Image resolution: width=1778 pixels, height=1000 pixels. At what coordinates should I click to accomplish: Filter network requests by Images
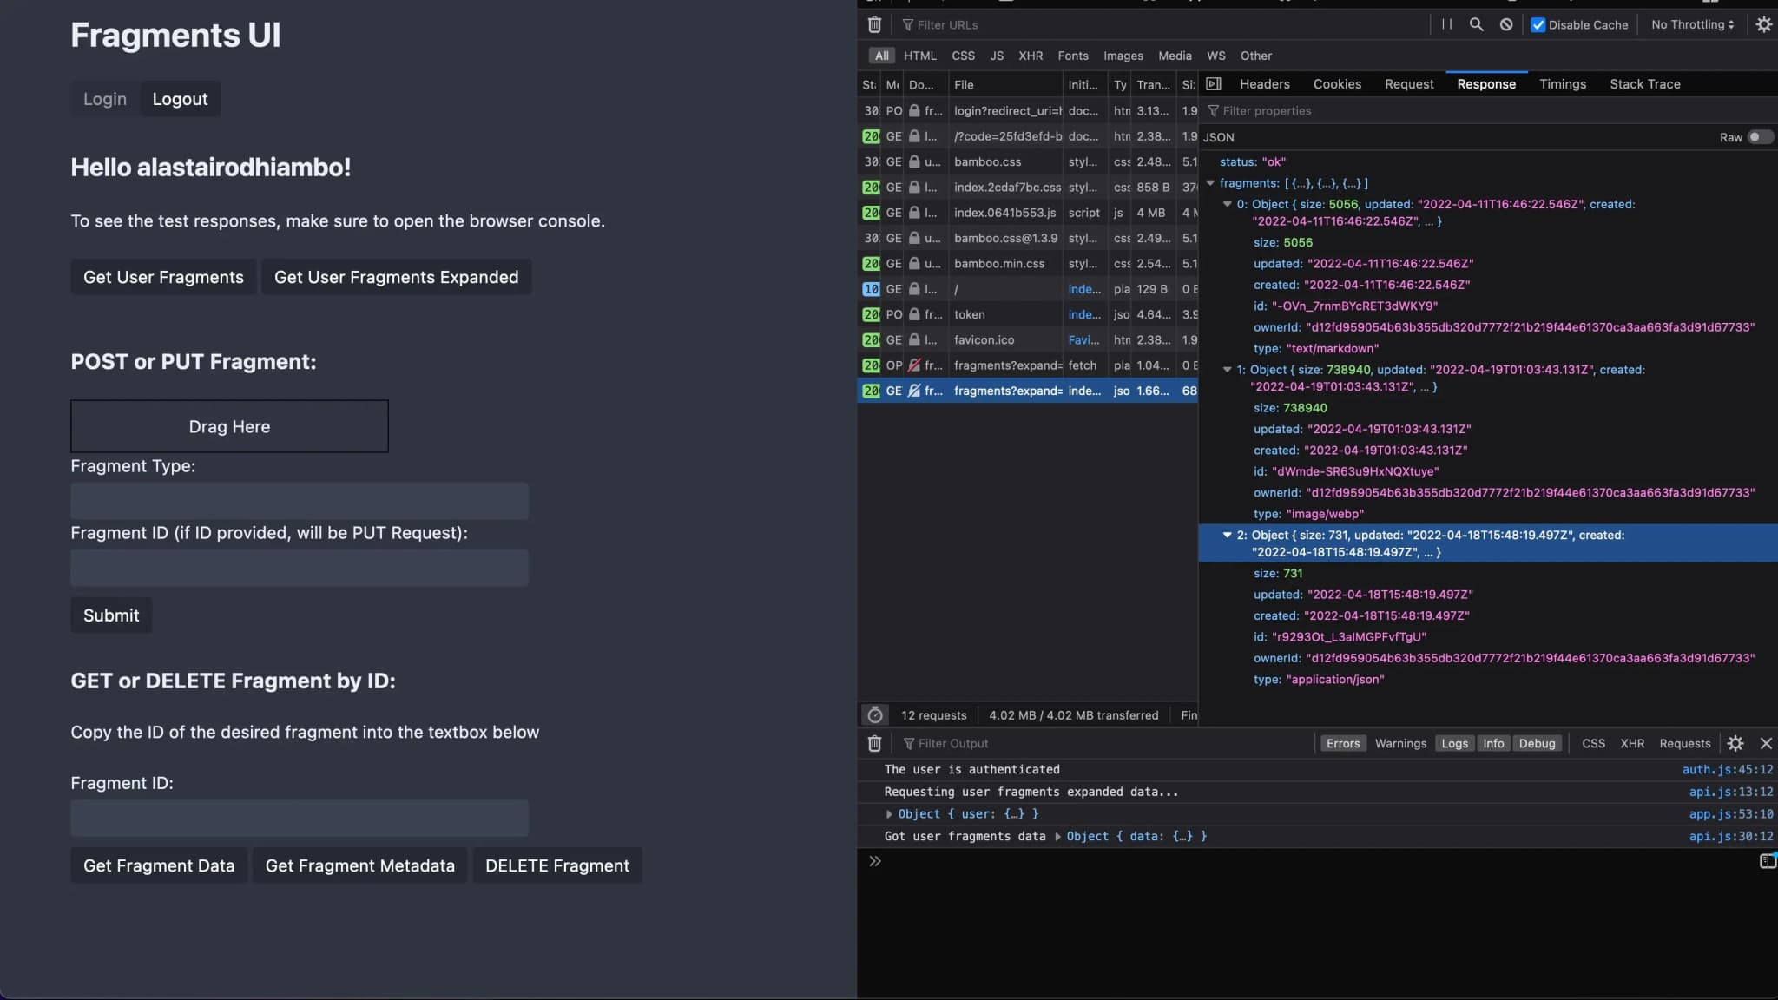pos(1123,56)
